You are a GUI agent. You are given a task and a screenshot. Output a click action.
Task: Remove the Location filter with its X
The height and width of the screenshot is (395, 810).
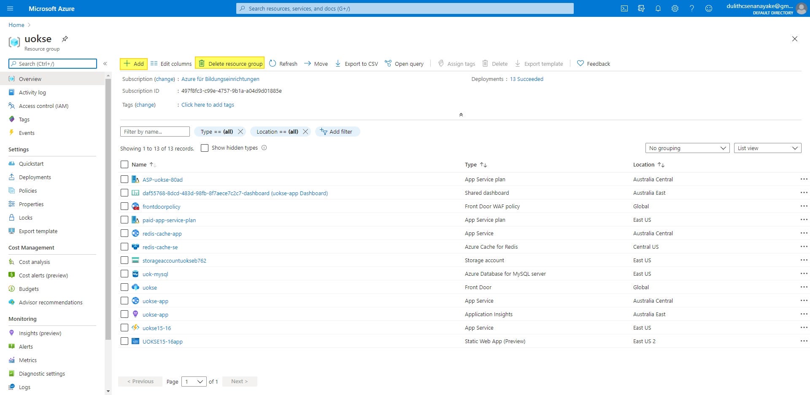(305, 132)
